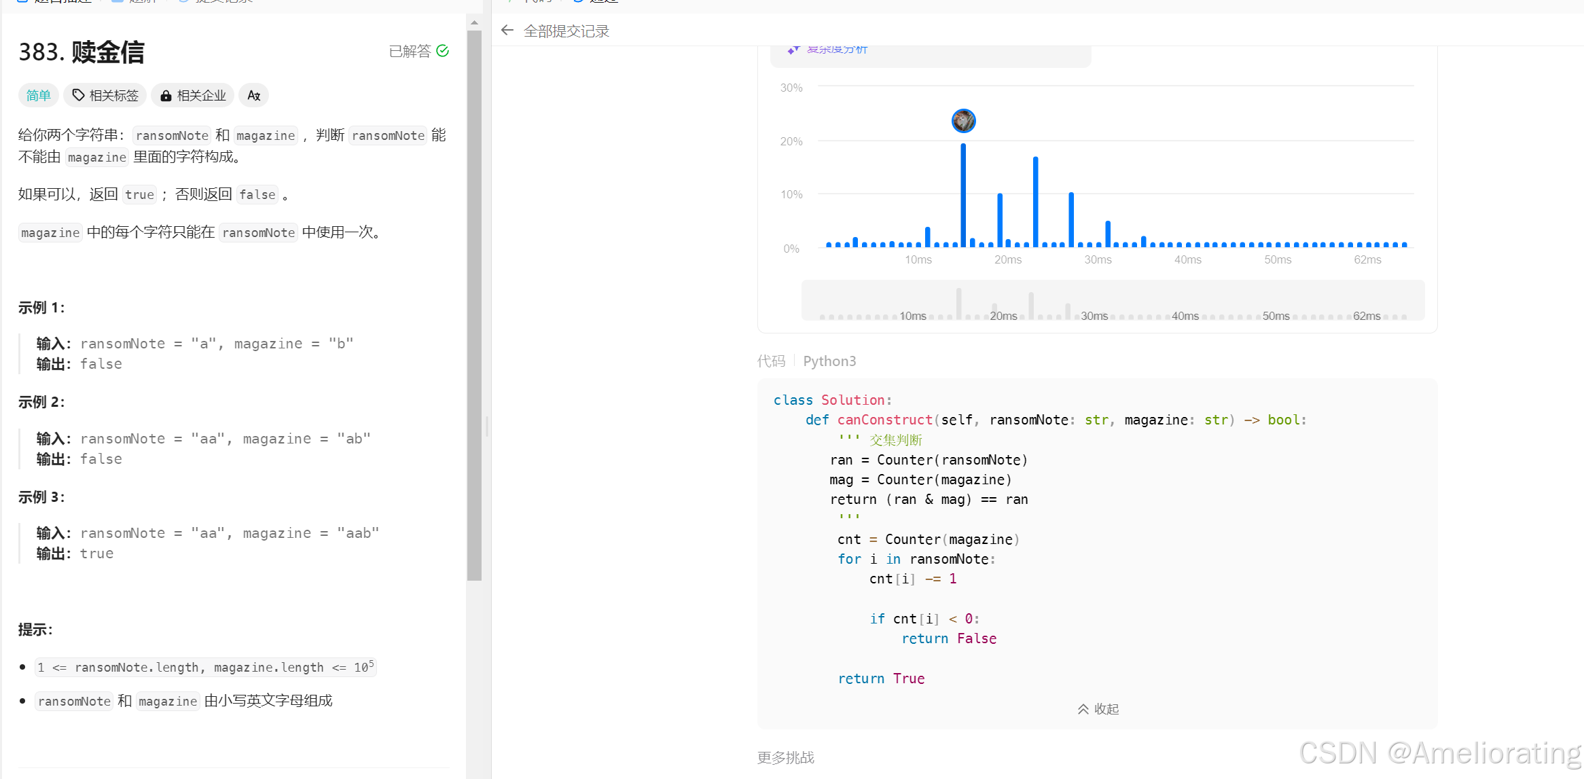The width and height of the screenshot is (1584, 779).
Task: Click the 复杂度分析 sparkle icon
Action: click(x=793, y=50)
